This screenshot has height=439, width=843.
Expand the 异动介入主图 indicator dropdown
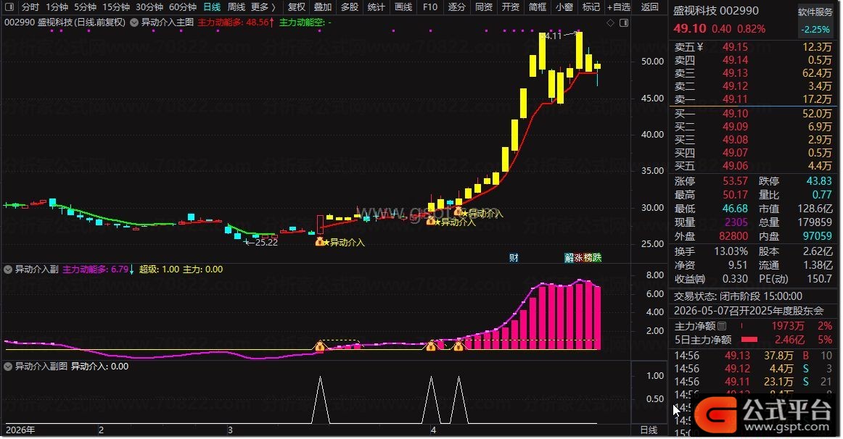(x=134, y=22)
